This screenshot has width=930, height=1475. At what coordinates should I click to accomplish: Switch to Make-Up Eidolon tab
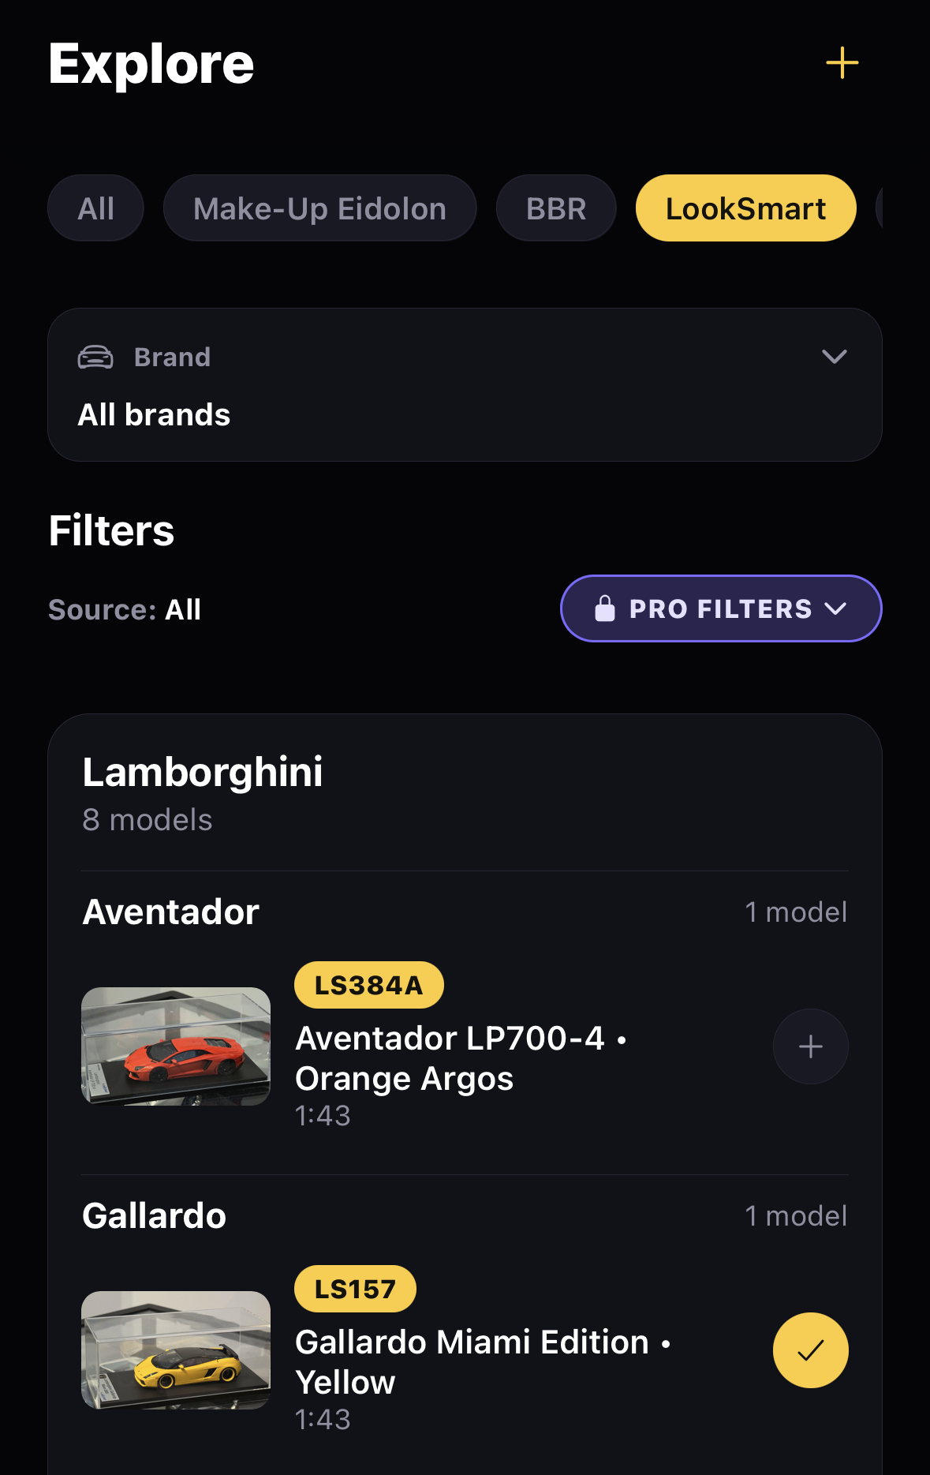point(319,208)
